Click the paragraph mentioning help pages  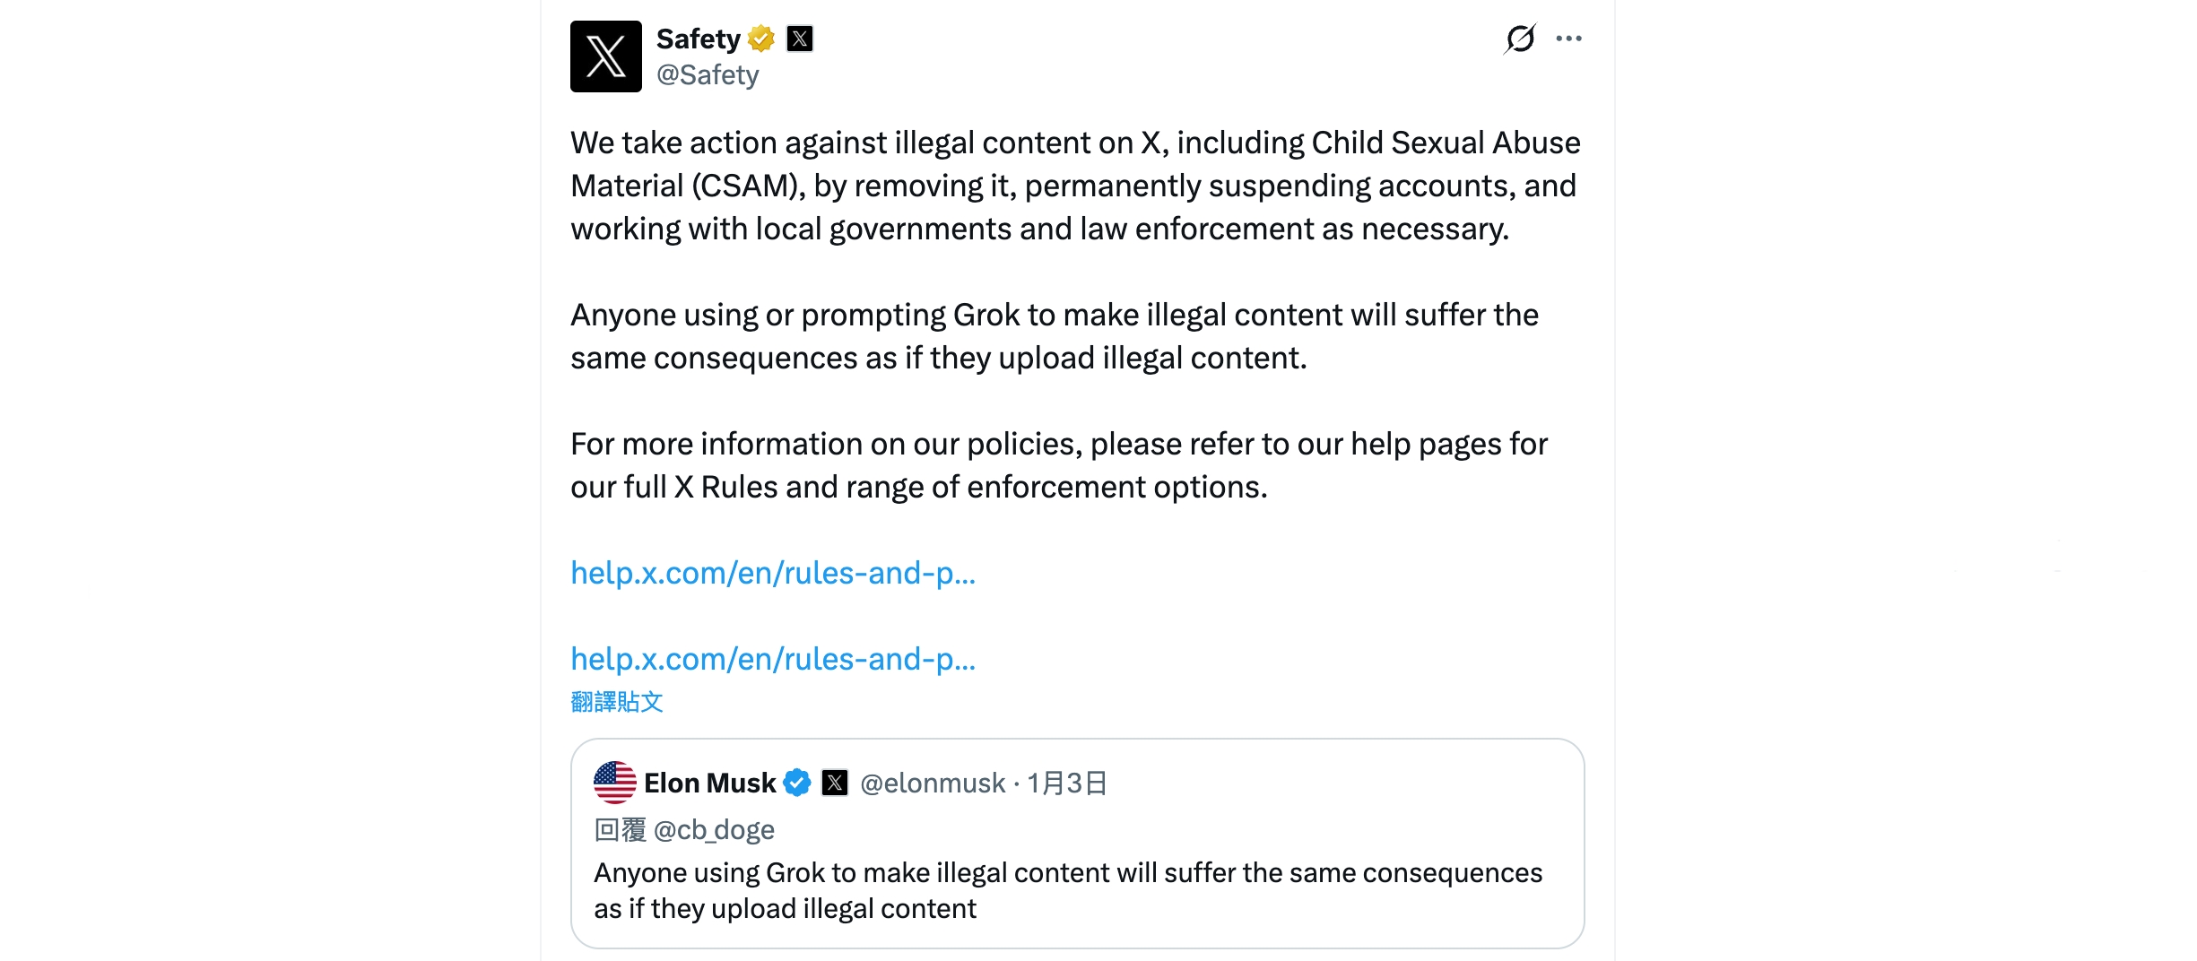point(1058,465)
